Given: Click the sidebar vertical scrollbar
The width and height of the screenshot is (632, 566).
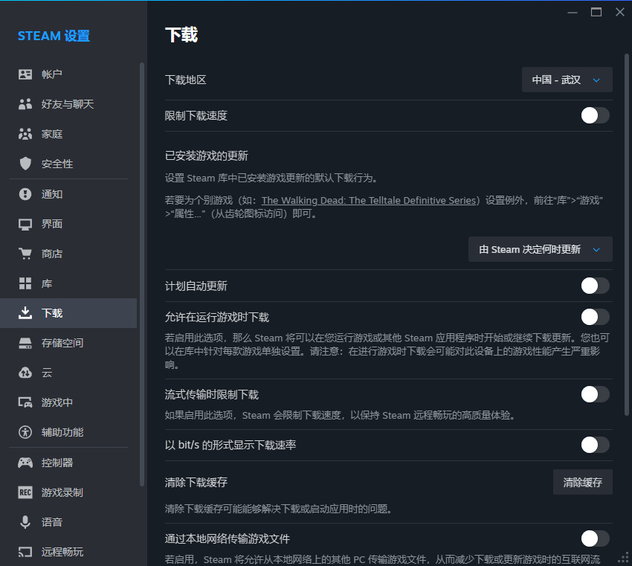Looking at the screenshot, I should tap(142, 274).
